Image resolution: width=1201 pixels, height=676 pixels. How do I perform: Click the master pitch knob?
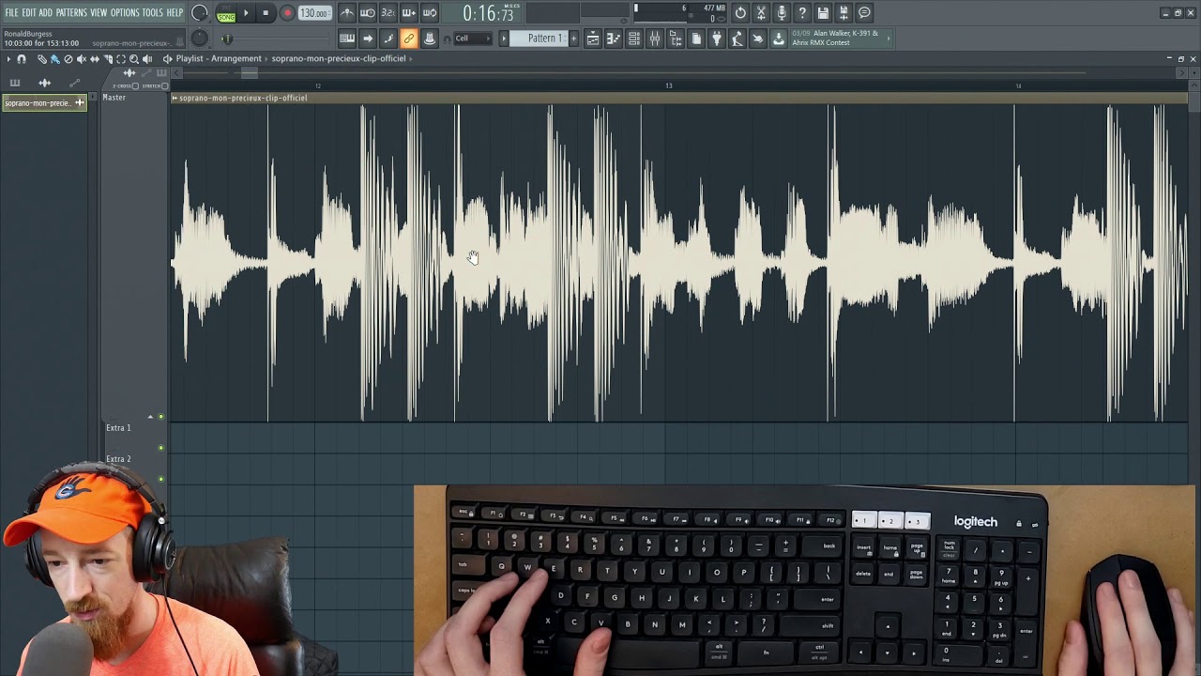pos(200,38)
